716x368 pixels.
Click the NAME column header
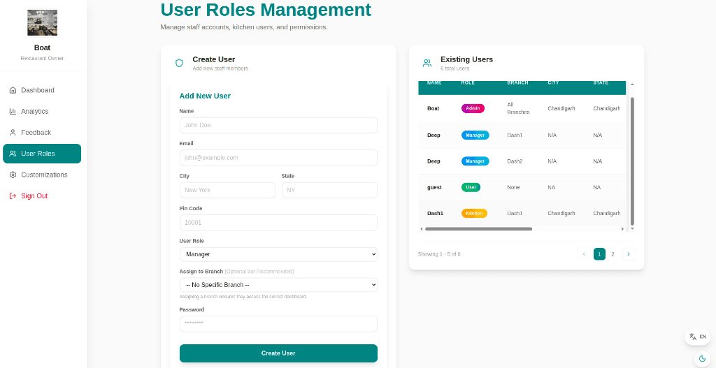(x=434, y=83)
